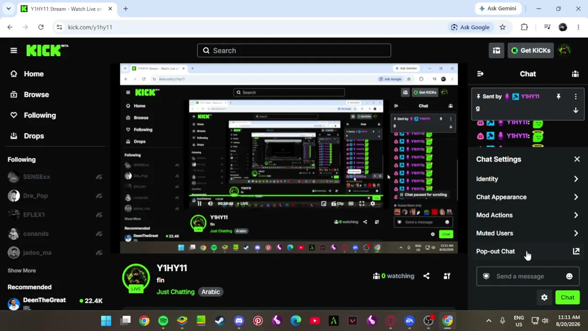Click Ask Google in the address bar

[470, 27]
